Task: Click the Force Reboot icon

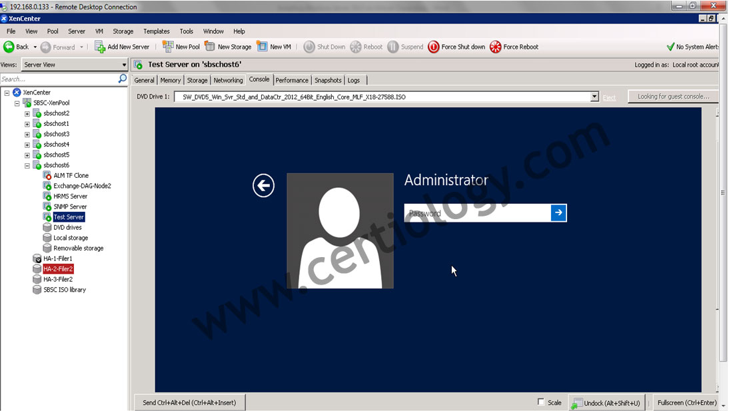Action: tap(496, 47)
